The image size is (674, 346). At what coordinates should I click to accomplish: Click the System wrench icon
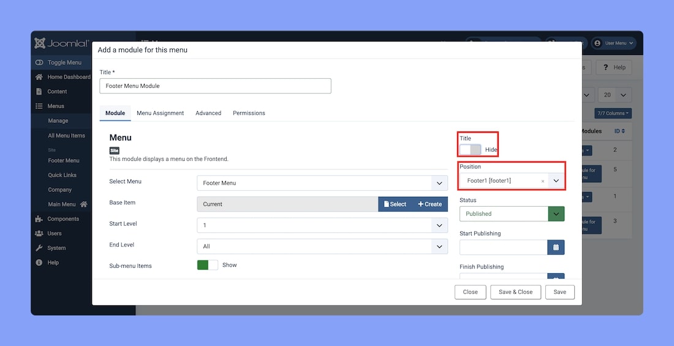click(x=39, y=248)
